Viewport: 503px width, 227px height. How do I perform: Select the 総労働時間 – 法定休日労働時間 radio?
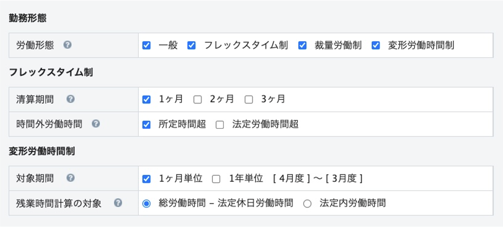tap(146, 203)
